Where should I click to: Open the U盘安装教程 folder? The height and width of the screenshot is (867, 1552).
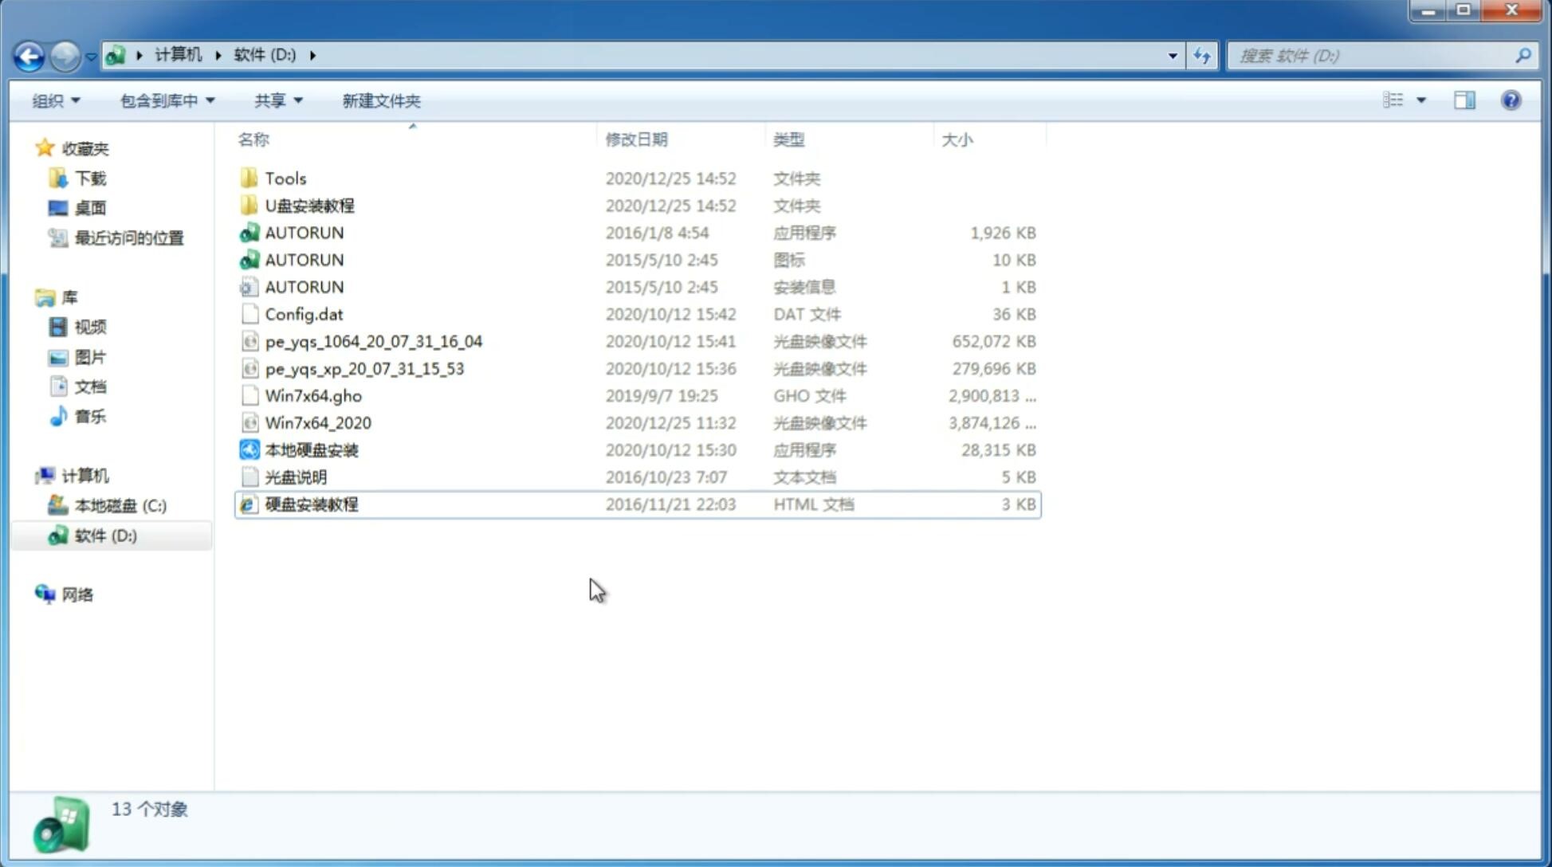[310, 205]
